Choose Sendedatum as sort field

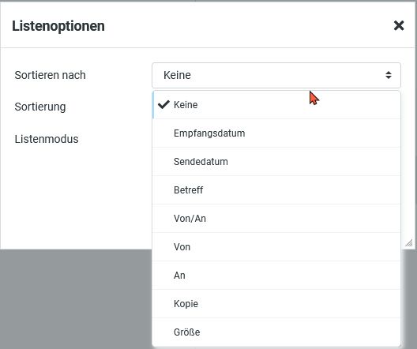276,162
